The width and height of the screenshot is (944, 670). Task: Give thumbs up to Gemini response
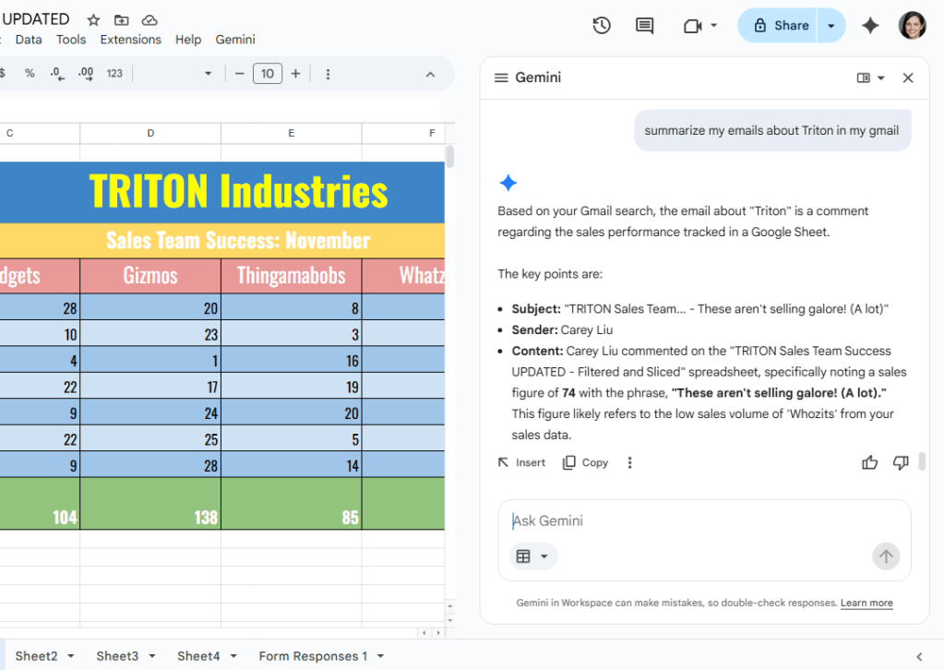click(x=869, y=462)
